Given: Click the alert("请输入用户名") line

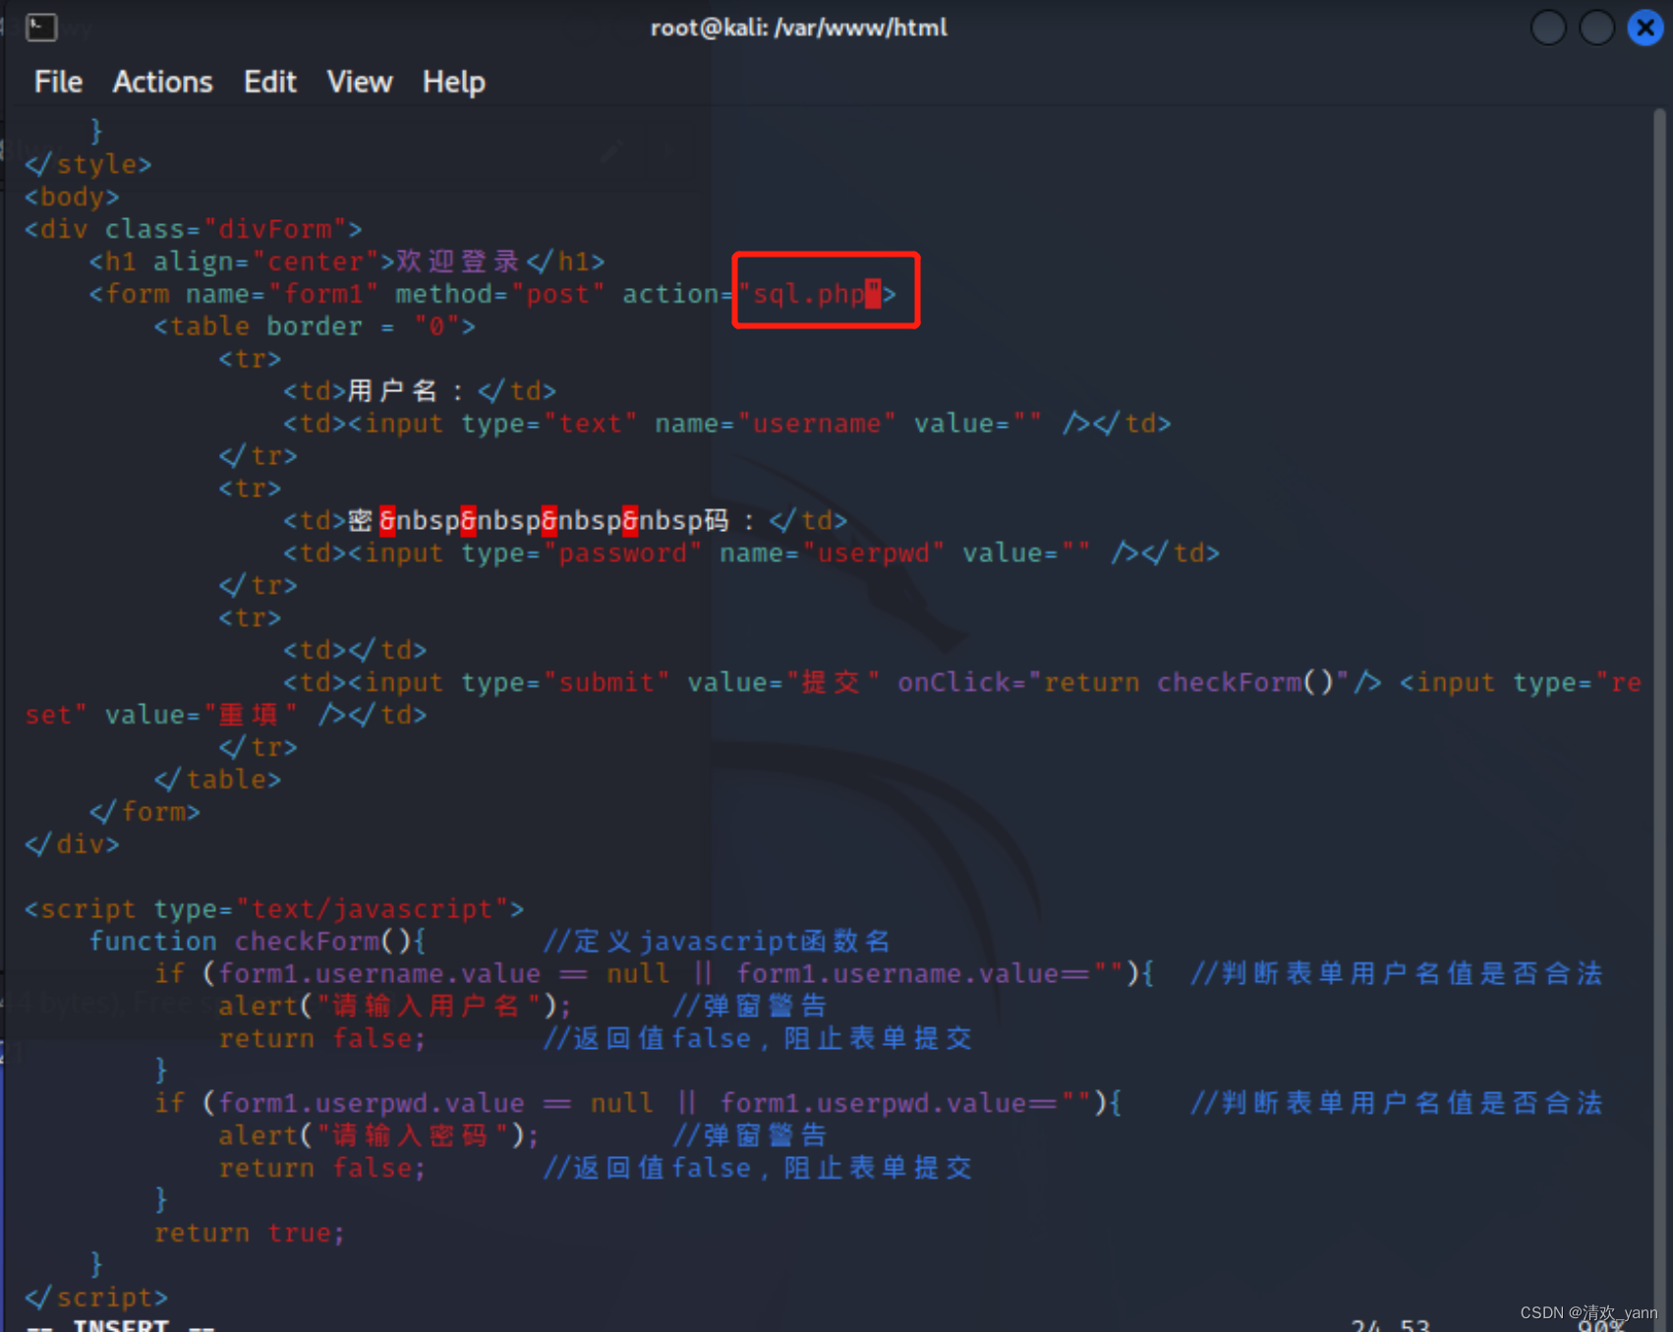Looking at the screenshot, I should 394,1007.
